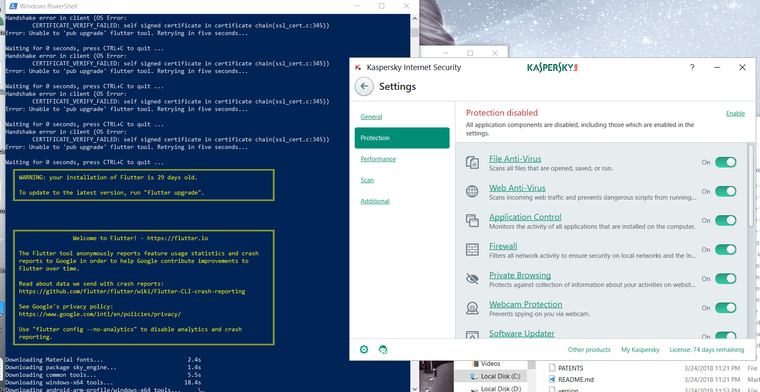Open Application Control settings link

(525, 217)
